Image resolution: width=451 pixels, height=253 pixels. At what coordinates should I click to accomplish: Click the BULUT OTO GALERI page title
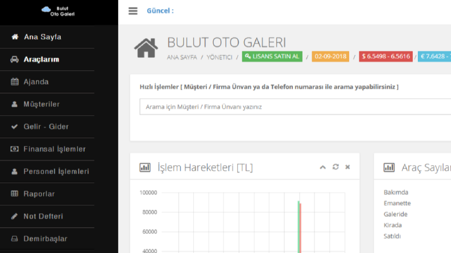227,43
